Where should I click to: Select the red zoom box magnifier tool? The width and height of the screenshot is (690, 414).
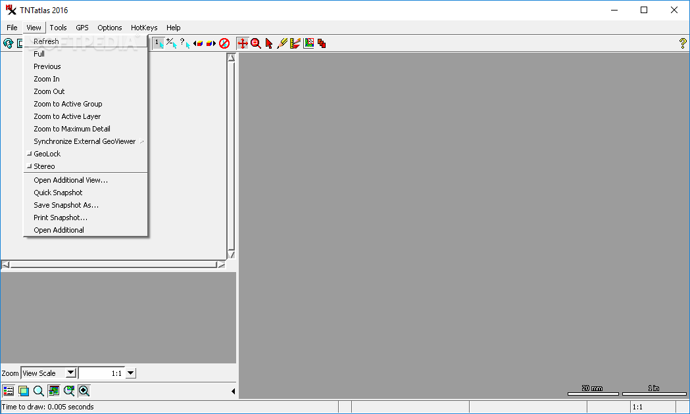(x=256, y=43)
